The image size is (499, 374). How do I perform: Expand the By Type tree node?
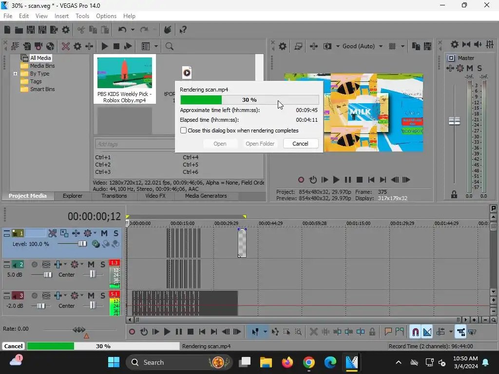point(15,74)
